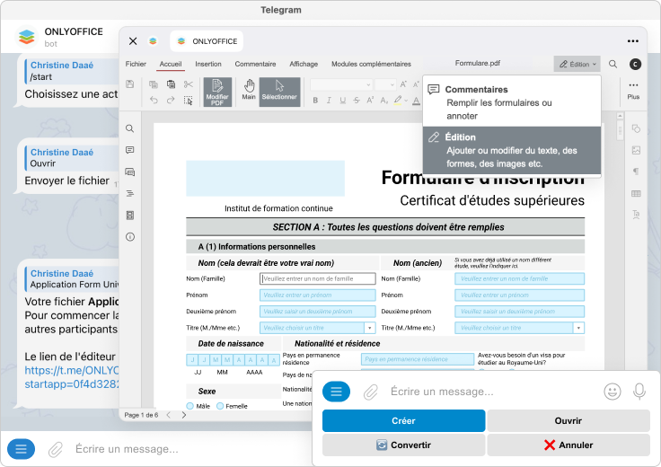Open the Modules complémentaires tab

point(372,64)
